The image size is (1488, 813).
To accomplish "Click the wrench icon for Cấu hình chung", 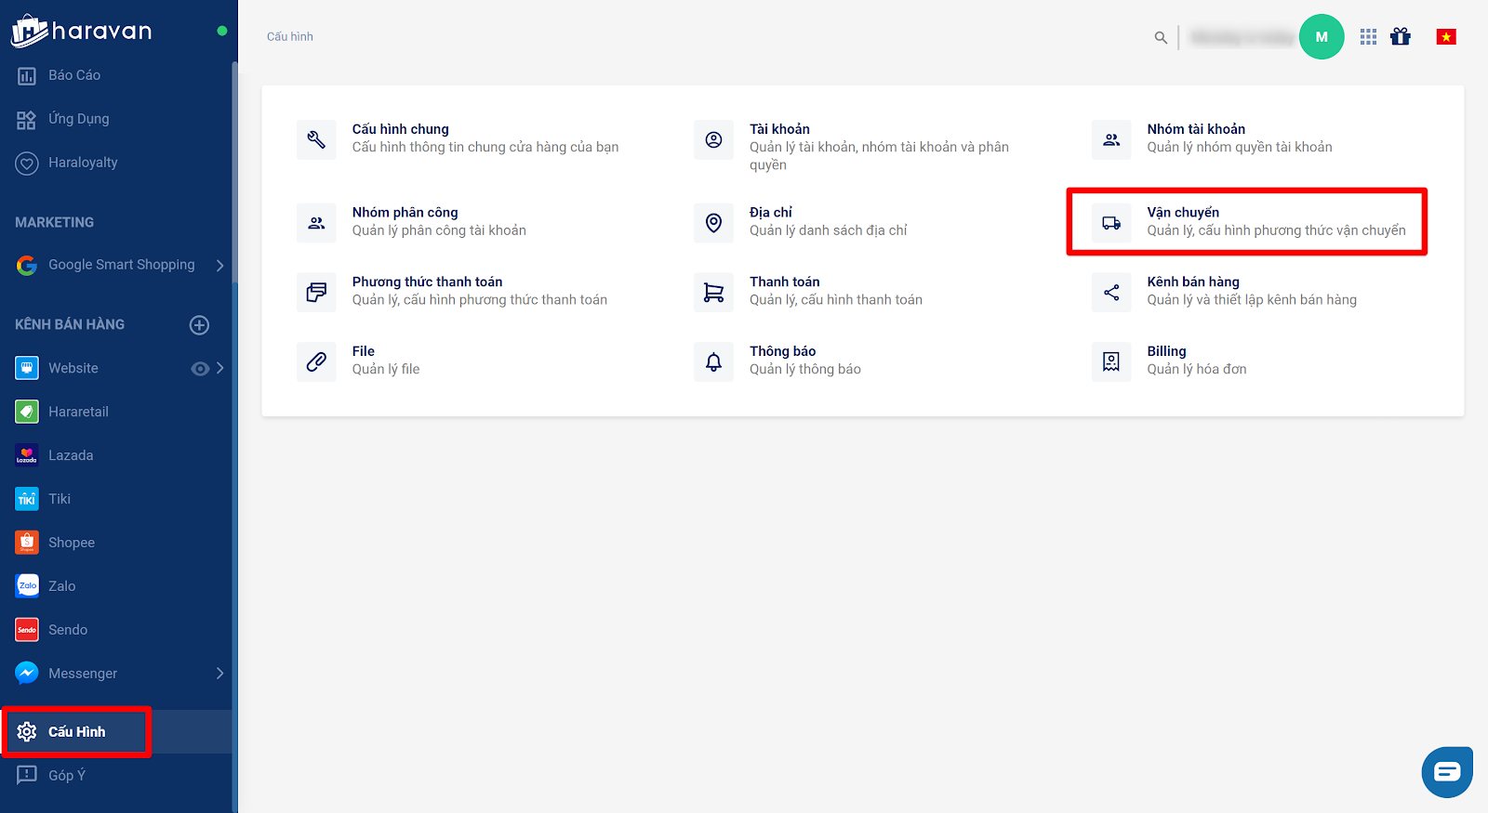I will [316, 140].
